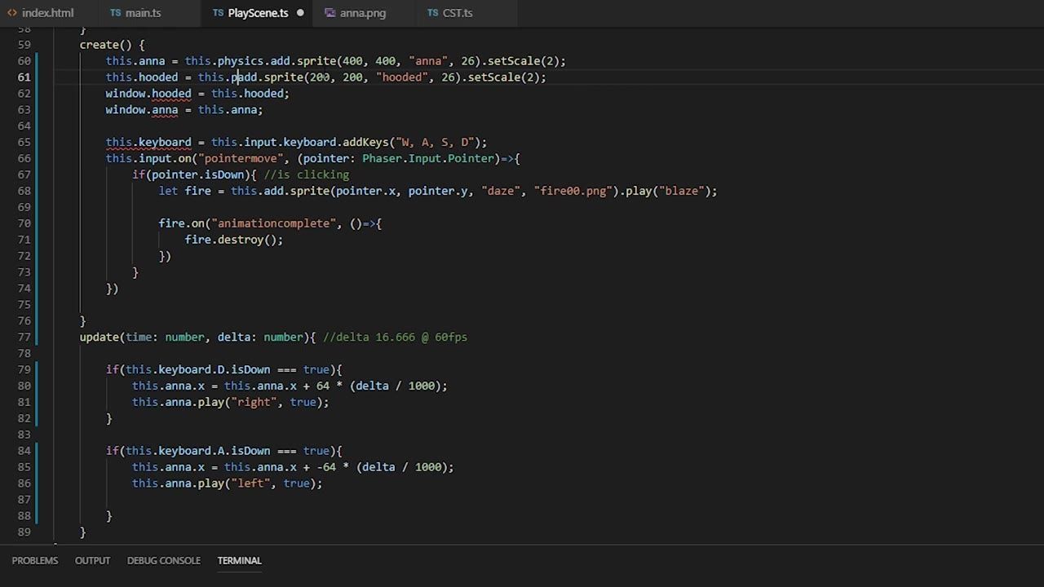Click "keyboard.A.isDown" on line 84
The width and height of the screenshot is (1044, 587).
[215, 451]
